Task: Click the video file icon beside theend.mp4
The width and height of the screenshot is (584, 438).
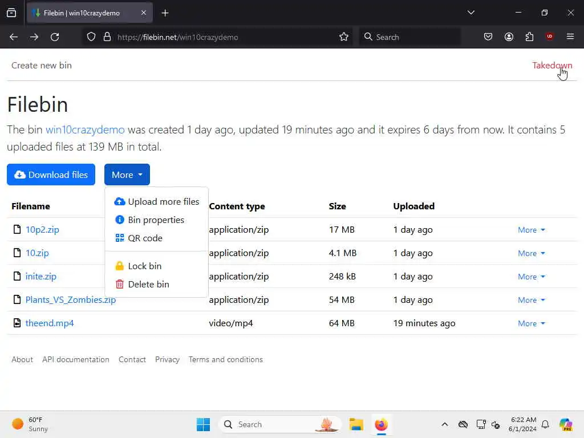Action: coord(17,323)
